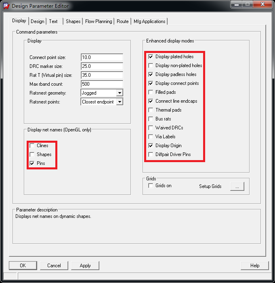Uncheck Display Origin checkbox
The height and width of the screenshot is (283, 275).
pyautogui.click(x=151, y=146)
